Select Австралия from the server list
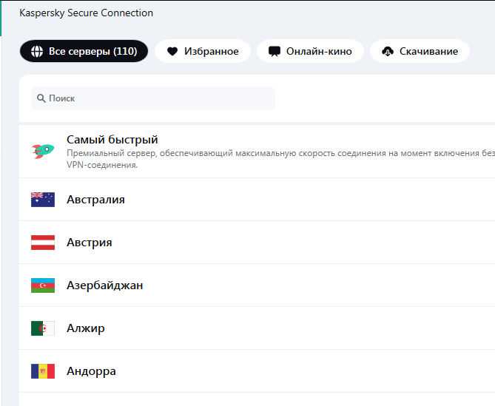 [95, 200]
